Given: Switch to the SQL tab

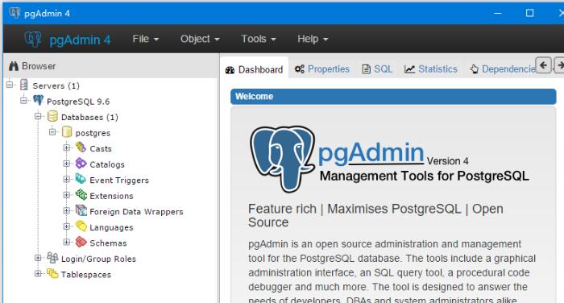Looking at the screenshot, I should point(377,69).
